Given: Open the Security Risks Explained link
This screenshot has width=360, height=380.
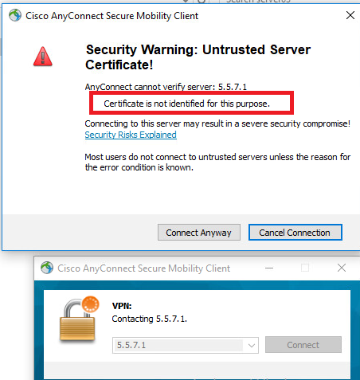Looking at the screenshot, I should click(x=131, y=135).
